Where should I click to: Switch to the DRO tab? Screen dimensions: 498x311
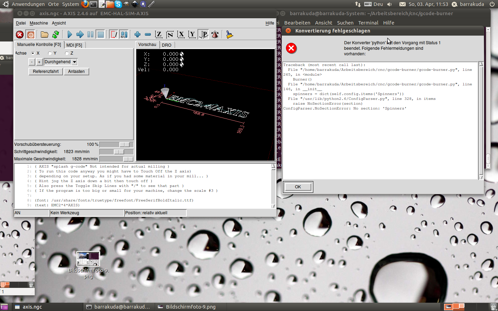click(167, 45)
